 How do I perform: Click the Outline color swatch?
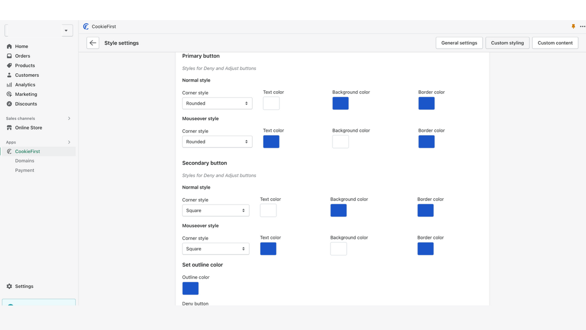[x=190, y=288]
